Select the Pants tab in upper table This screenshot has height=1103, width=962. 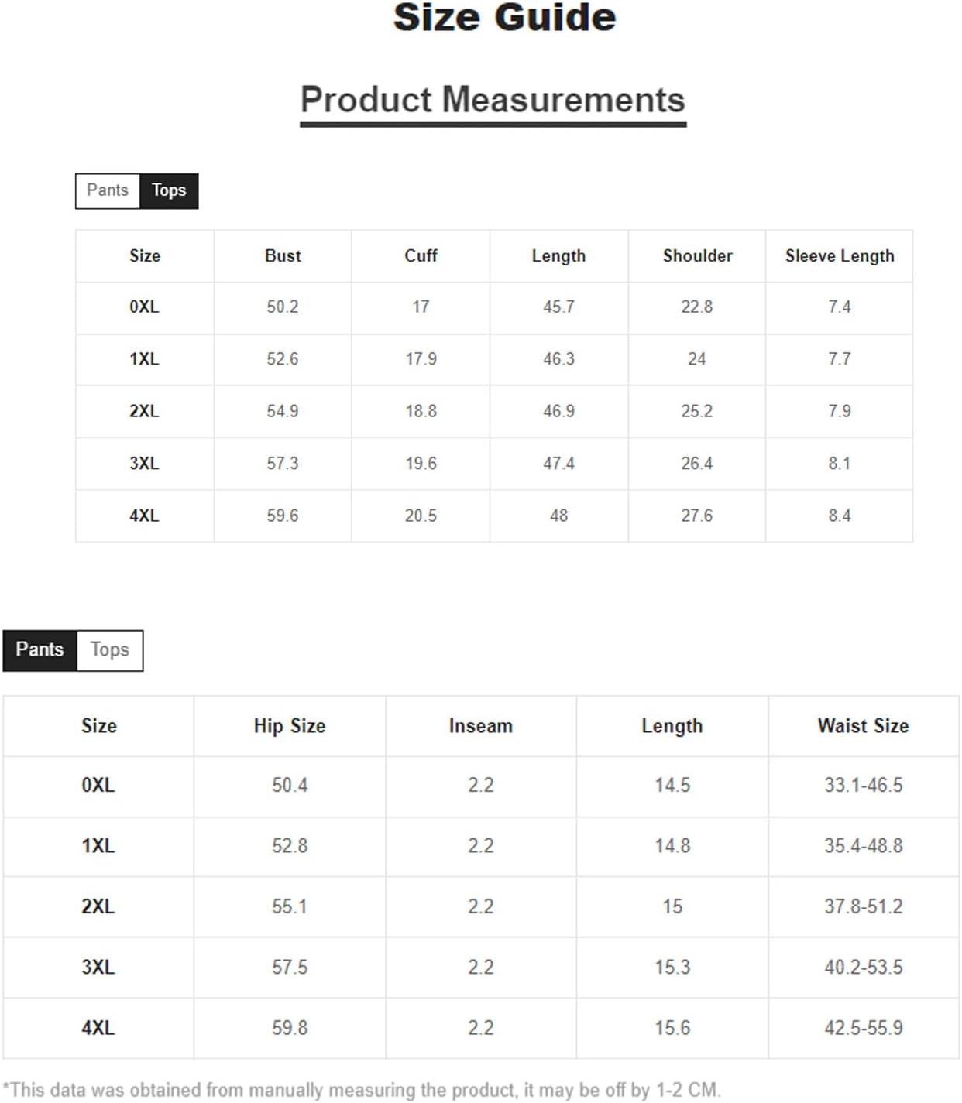108,190
